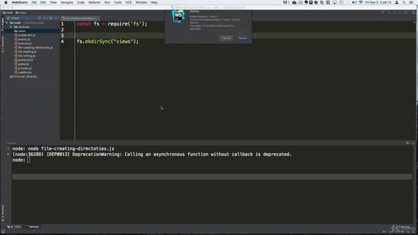
Task: Open file-creating-directories.js in project tree
Action: 33,48
